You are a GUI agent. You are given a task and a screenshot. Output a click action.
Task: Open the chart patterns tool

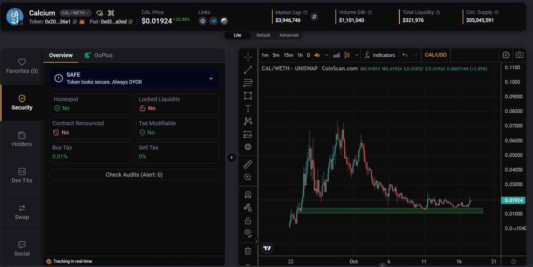pyautogui.click(x=248, y=121)
